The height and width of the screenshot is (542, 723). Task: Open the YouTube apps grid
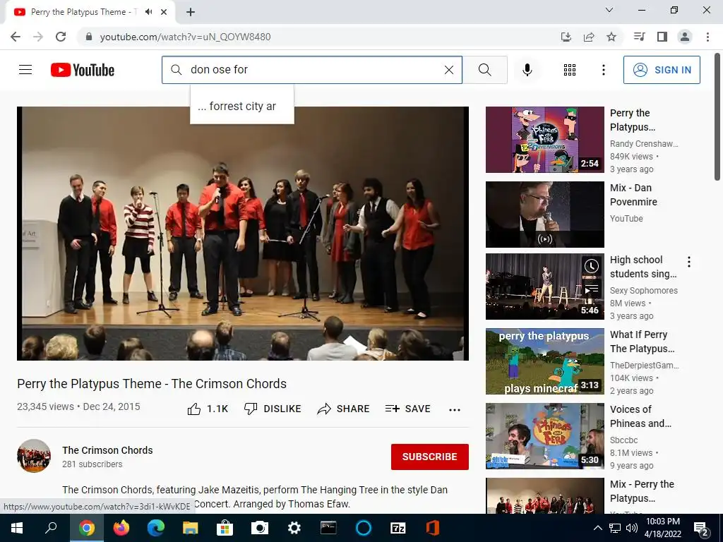pos(570,70)
